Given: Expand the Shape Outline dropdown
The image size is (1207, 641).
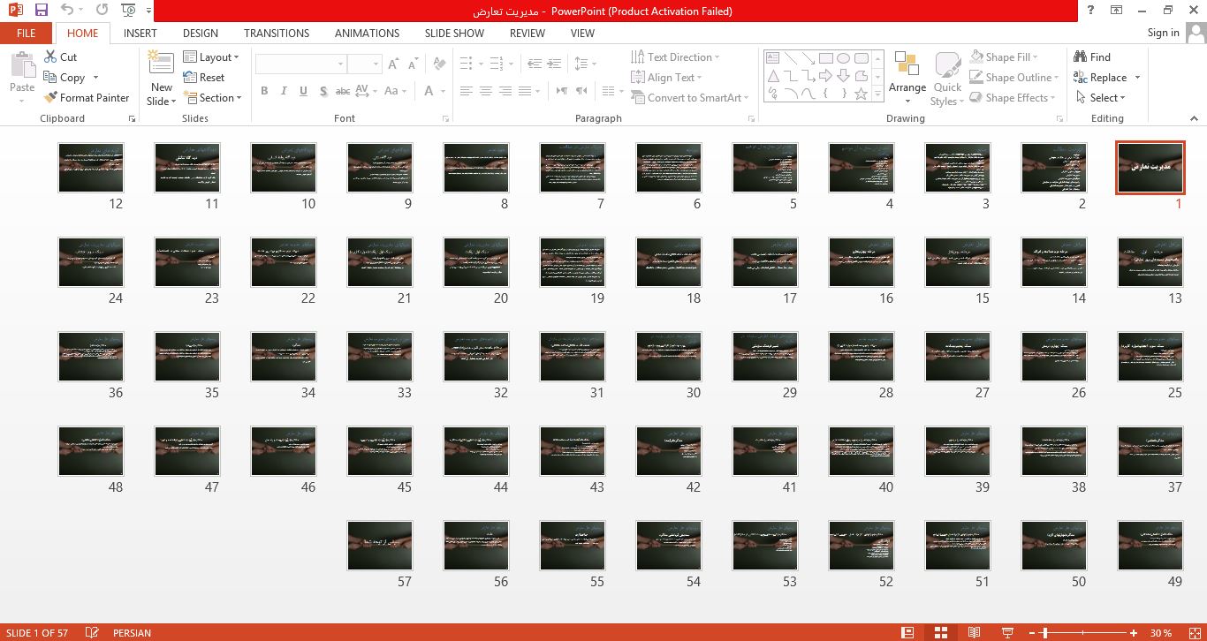Looking at the screenshot, I should (1016, 78).
